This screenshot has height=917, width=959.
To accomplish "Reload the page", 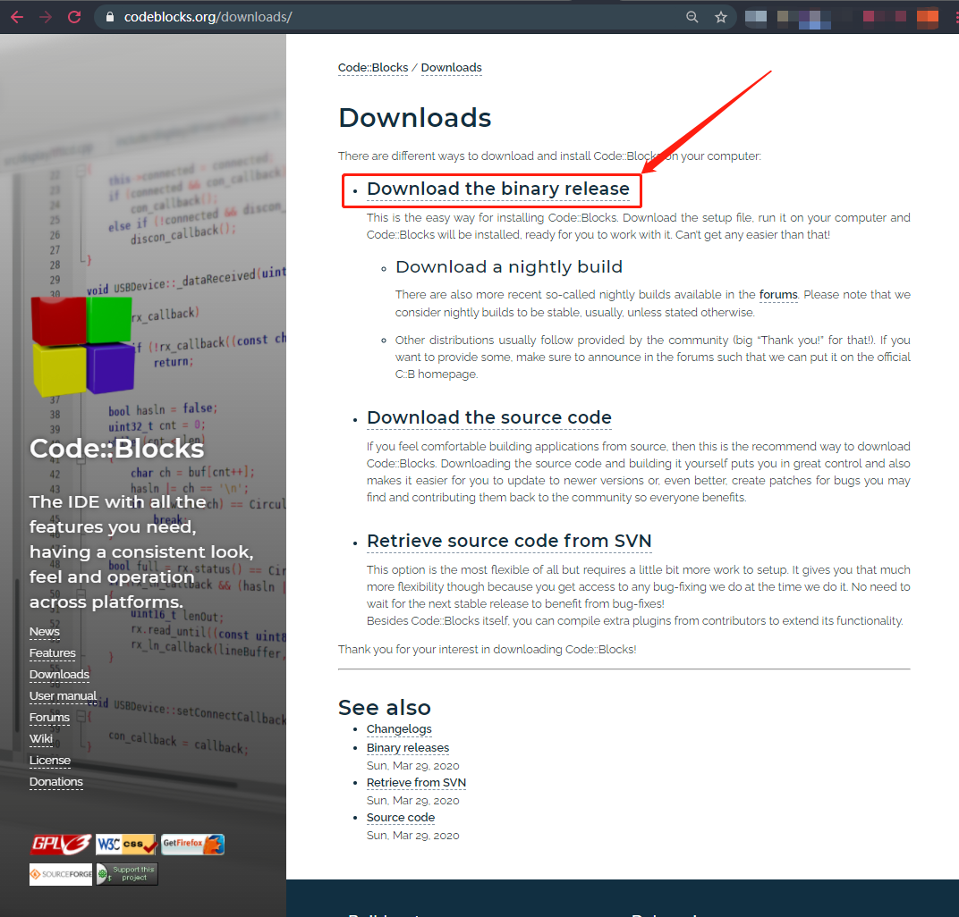I will tap(74, 16).
